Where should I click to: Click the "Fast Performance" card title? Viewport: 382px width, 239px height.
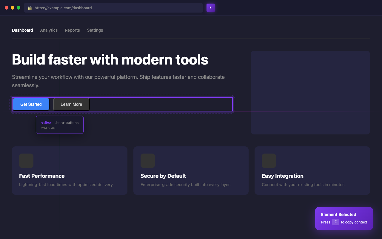42,176
